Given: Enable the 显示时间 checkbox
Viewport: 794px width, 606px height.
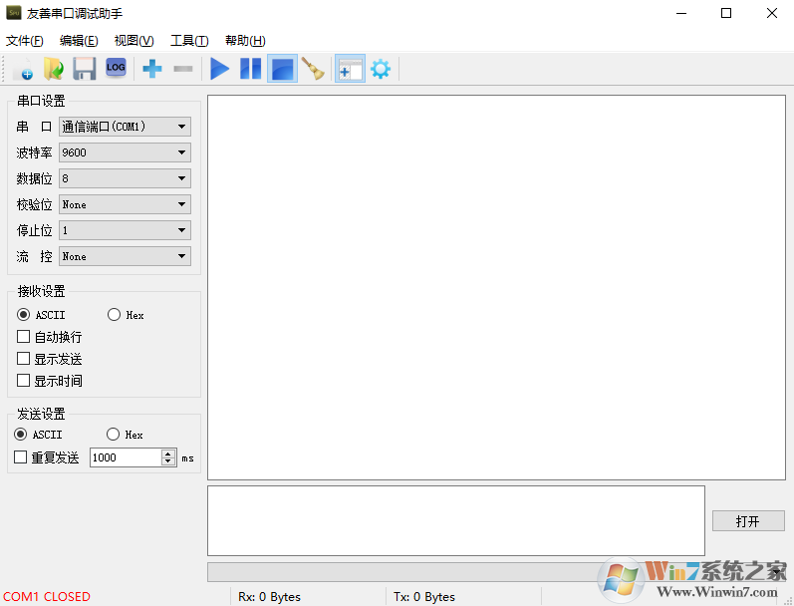Looking at the screenshot, I should [24, 381].
